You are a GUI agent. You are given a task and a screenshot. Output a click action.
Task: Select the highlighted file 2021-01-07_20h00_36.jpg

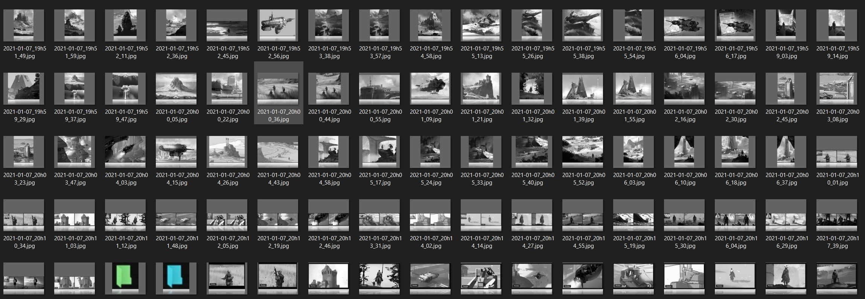click(x=279, y=93)
